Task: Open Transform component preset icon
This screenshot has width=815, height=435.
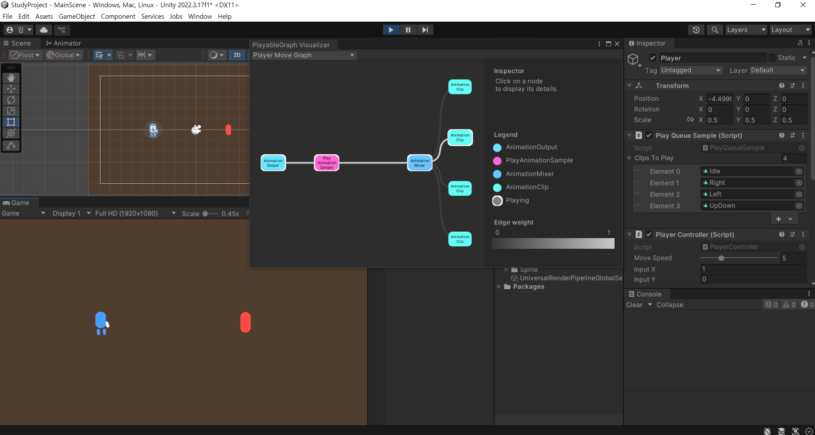Action: click(792, 85)
